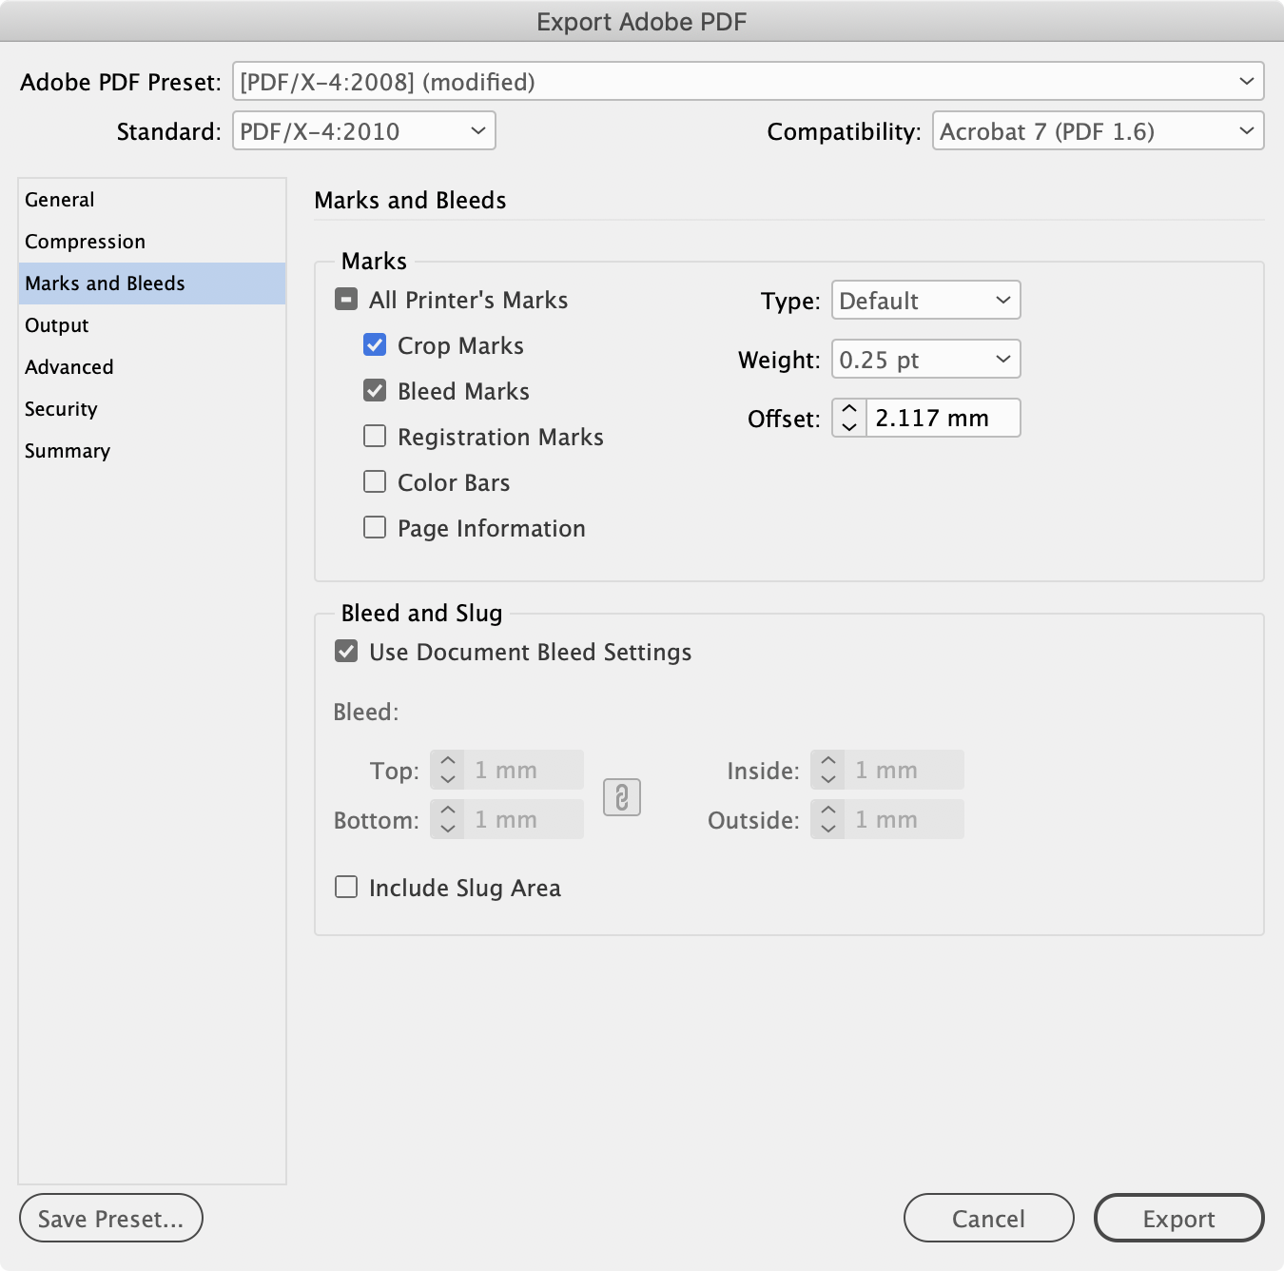Disable Crop Marks
The width and height of the screenshot is (1284, 1271).
point(374,344)
